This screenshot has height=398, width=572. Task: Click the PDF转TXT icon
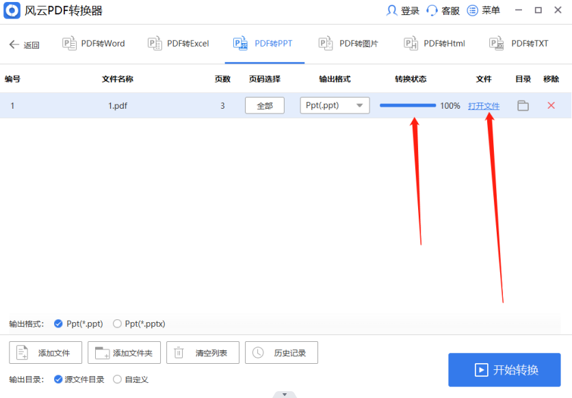pyautogui.click(x=497, y=43)
